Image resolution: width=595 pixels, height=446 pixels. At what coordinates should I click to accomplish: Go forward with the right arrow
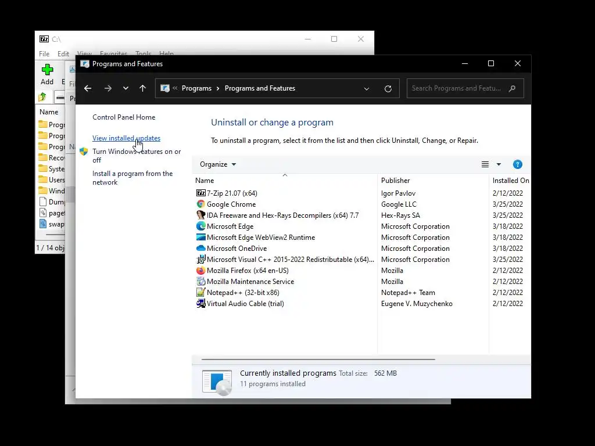click(107, 88)
